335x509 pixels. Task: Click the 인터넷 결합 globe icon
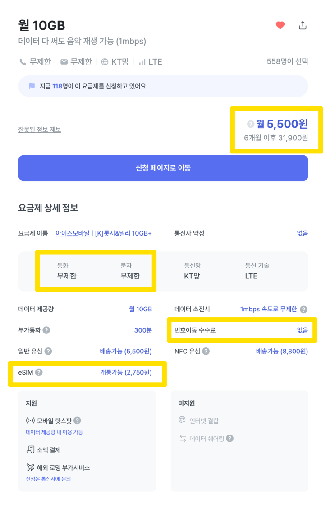point(182,420)
